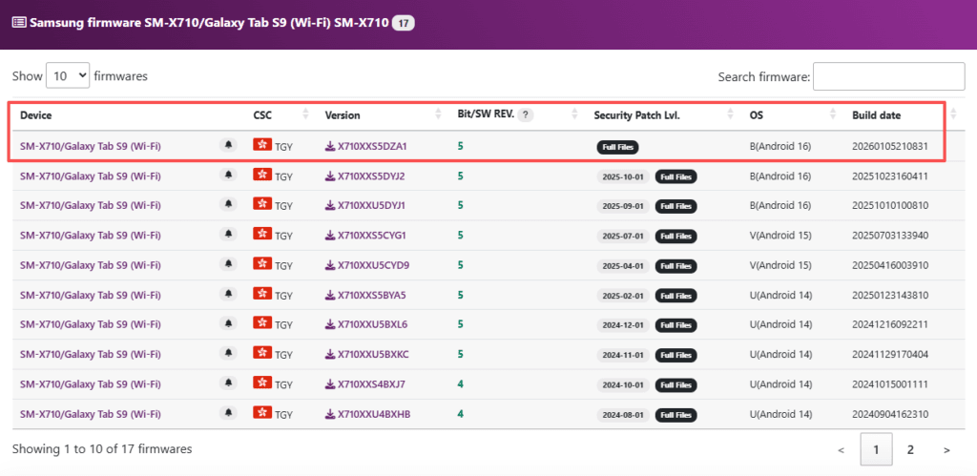The height and width of the screenshot is (476, 977).
Task: Click the 2024-10-01 security patch badge
Action: [x=624, y=385]
